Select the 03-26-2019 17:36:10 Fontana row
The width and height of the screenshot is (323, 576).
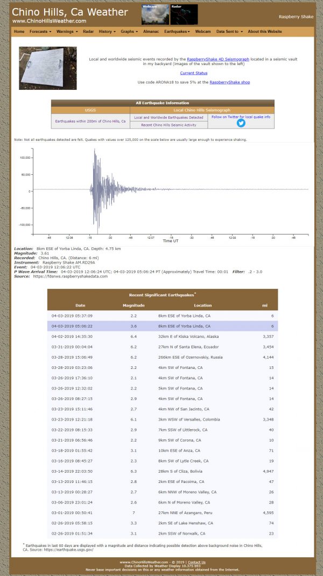[163, 378]
